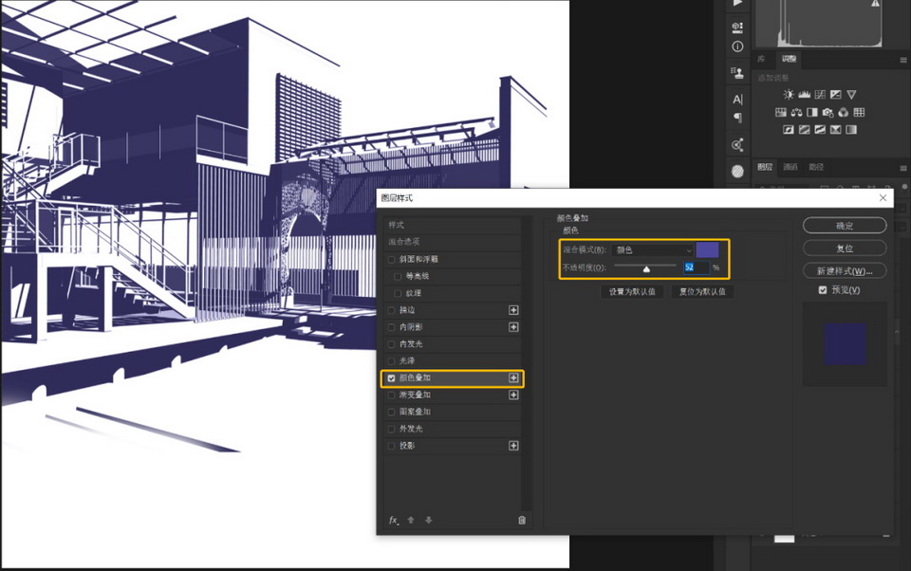Click the 设置为默认值 button
Image resolution: width=911 pixels, height=571 pixels.
point(632,292)
